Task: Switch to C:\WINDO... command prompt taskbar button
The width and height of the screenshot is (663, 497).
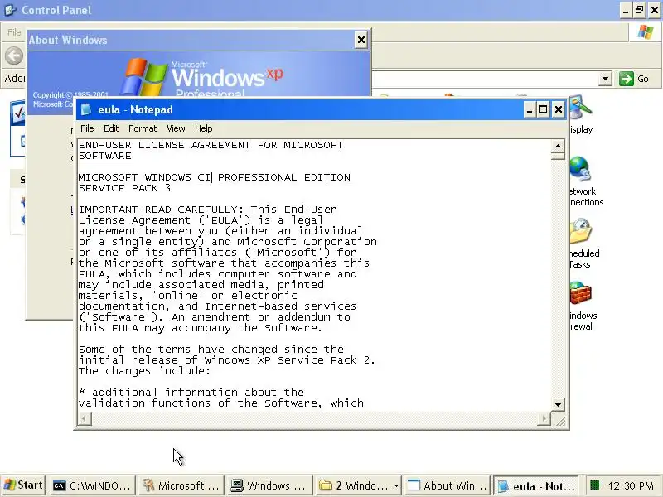Action: pyautogui.click(x=92, y=485)
